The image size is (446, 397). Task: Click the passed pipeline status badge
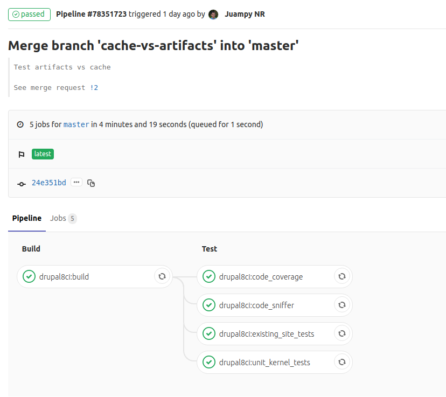pos(29,14)
